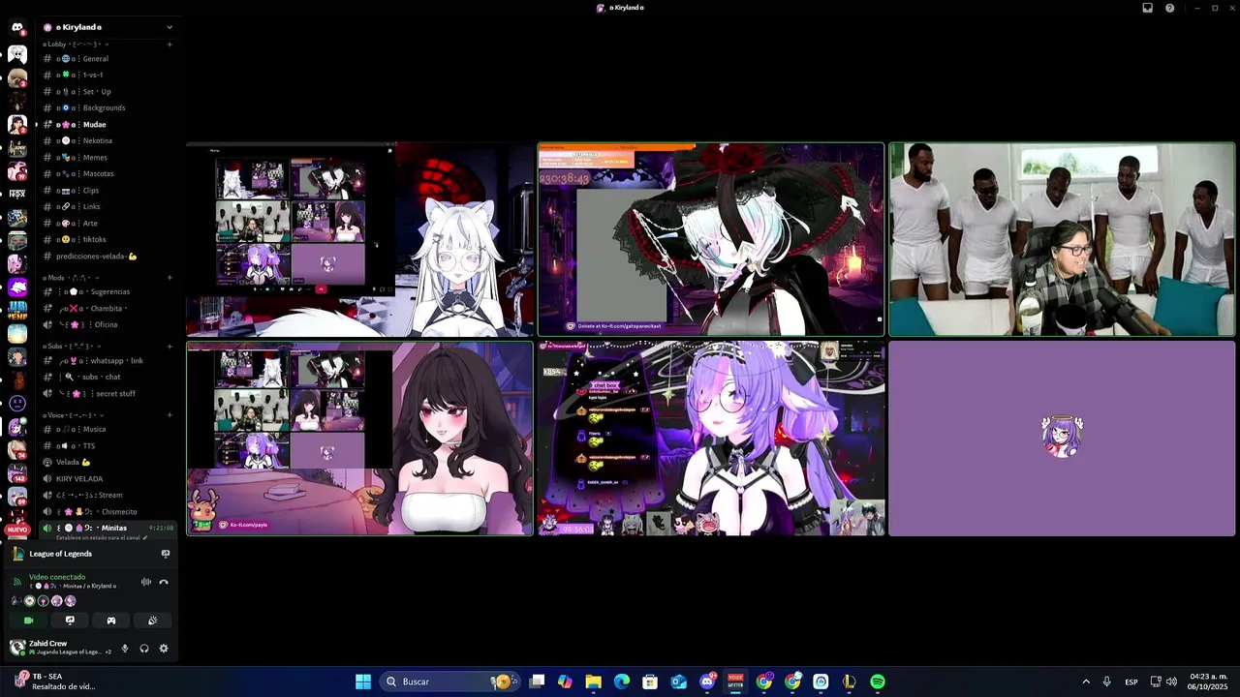Select the Minitas voice channel

[x=108, y=529]
